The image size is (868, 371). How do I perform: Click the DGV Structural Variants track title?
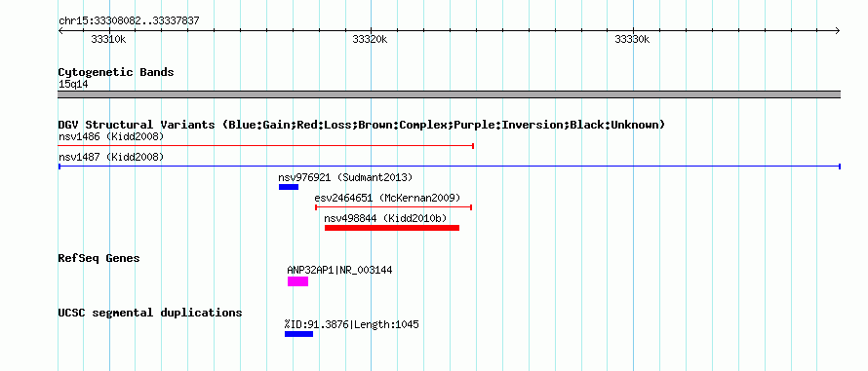(362, 125)
